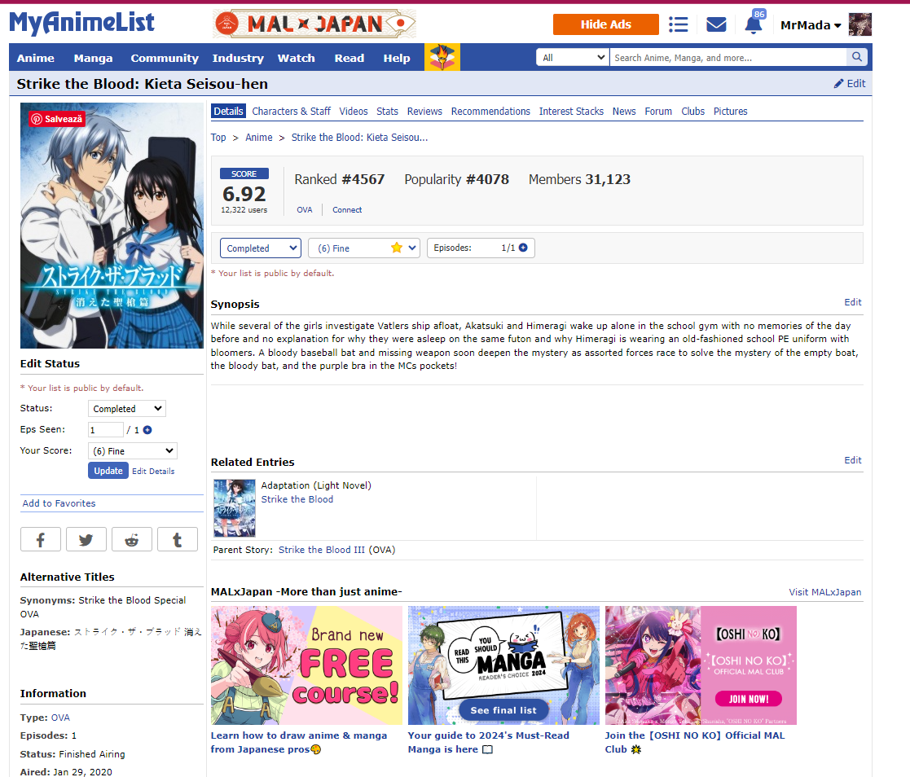Screen dimensions: 910x777
Task: Open Strike the Blood III parent story
Action: [322, 550]
